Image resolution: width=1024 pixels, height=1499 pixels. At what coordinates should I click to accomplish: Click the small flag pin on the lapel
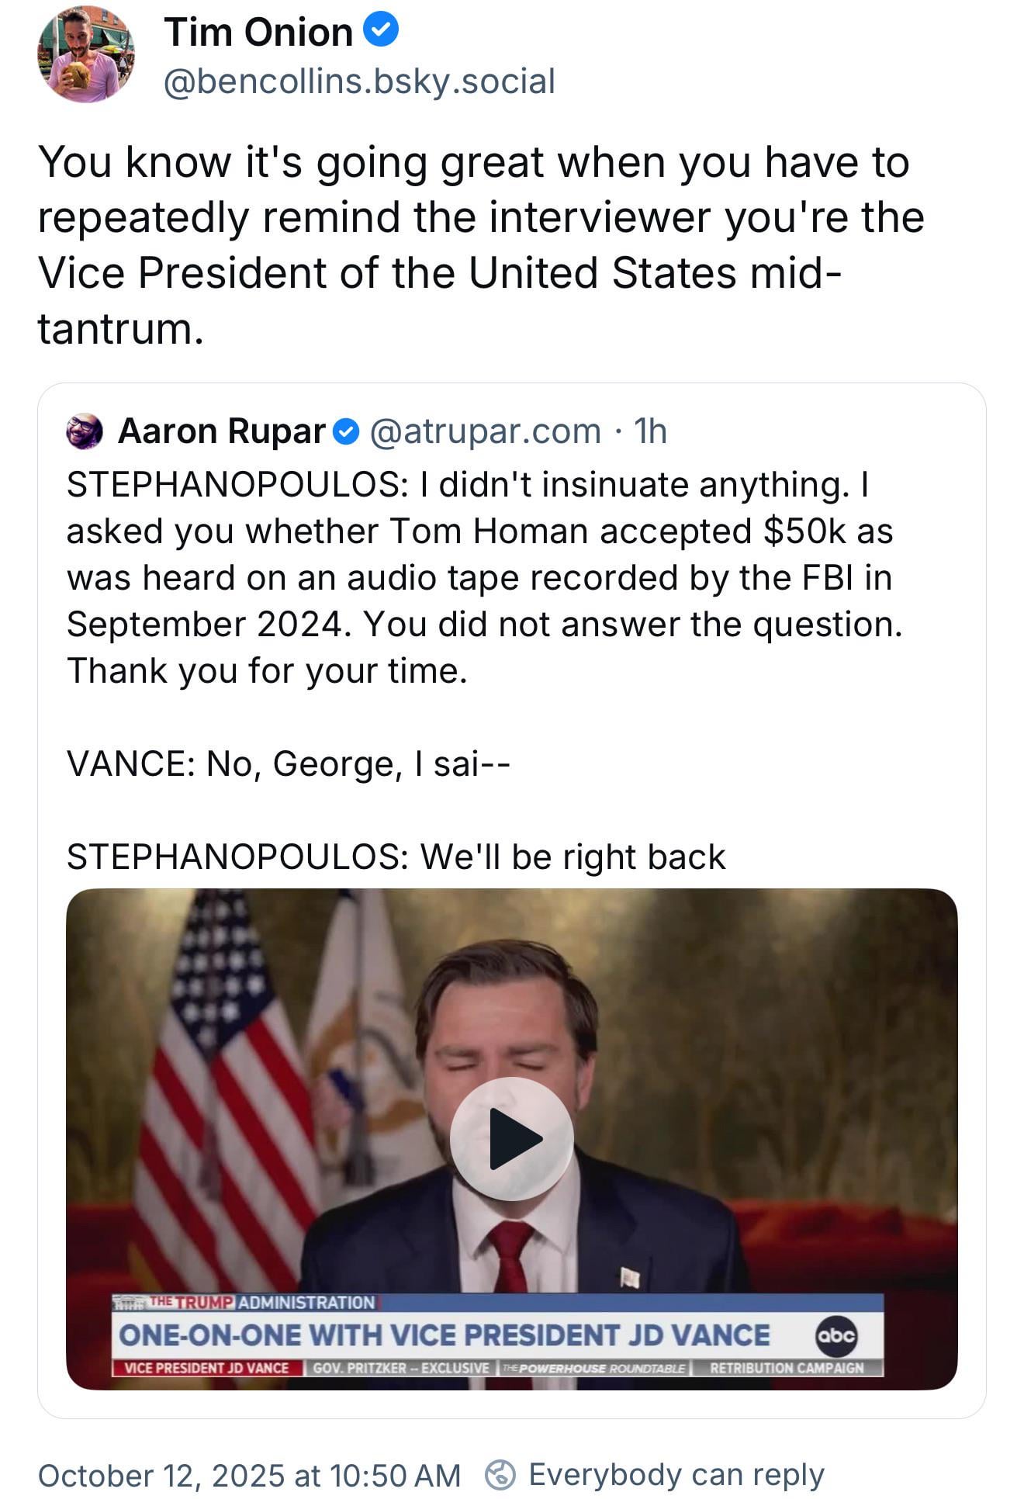pos(629,1276)
